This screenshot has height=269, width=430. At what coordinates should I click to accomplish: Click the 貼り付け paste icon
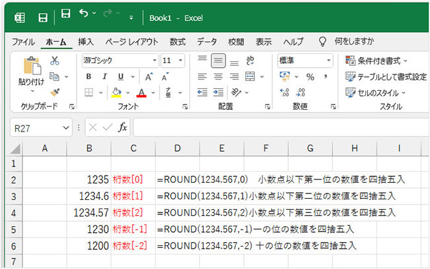(x=32, y=66)
